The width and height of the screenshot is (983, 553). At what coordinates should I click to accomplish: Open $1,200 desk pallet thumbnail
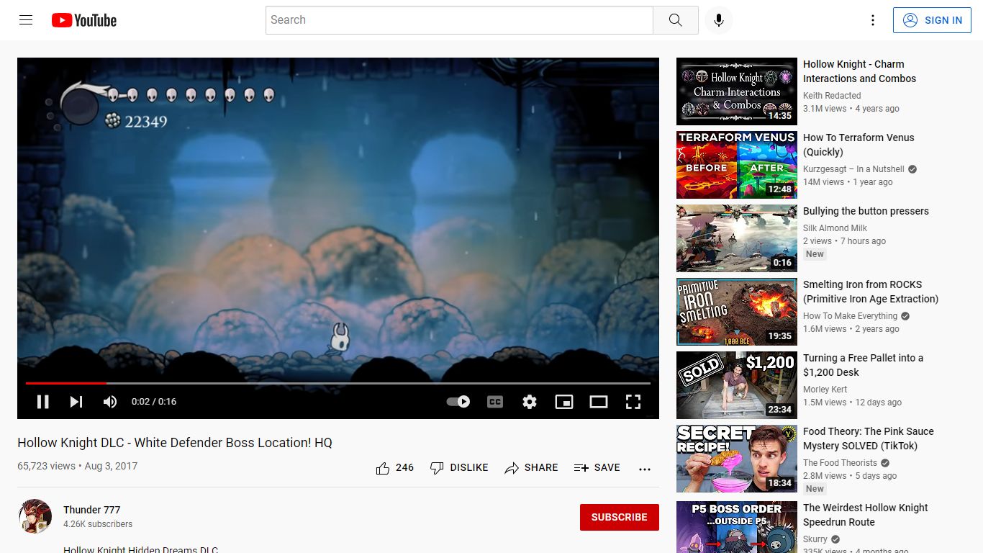point(737,385)
